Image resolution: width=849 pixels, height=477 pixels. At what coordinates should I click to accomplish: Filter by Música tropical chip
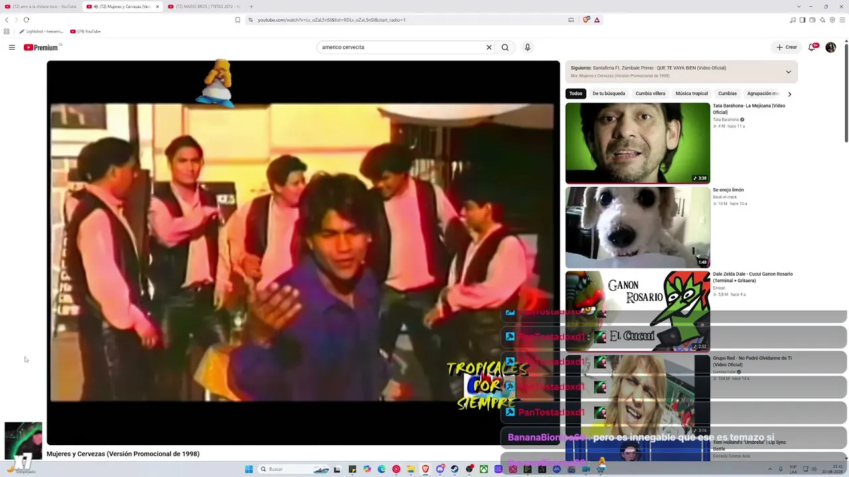point(692,93)
